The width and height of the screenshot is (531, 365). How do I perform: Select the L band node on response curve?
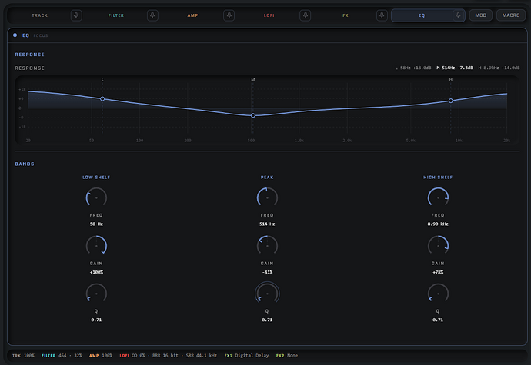[x=102, y=99]
